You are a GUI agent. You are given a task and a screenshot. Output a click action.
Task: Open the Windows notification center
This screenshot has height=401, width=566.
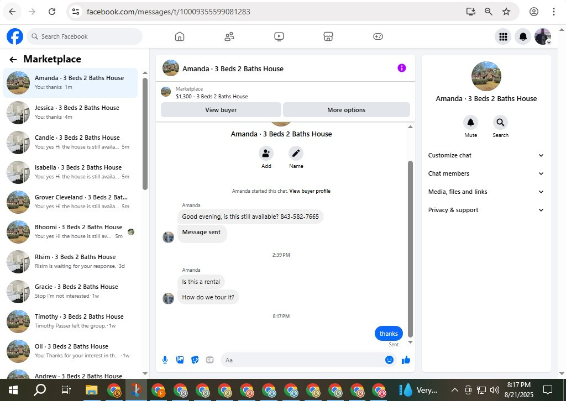pyautogui.click(x=548, y=390)
